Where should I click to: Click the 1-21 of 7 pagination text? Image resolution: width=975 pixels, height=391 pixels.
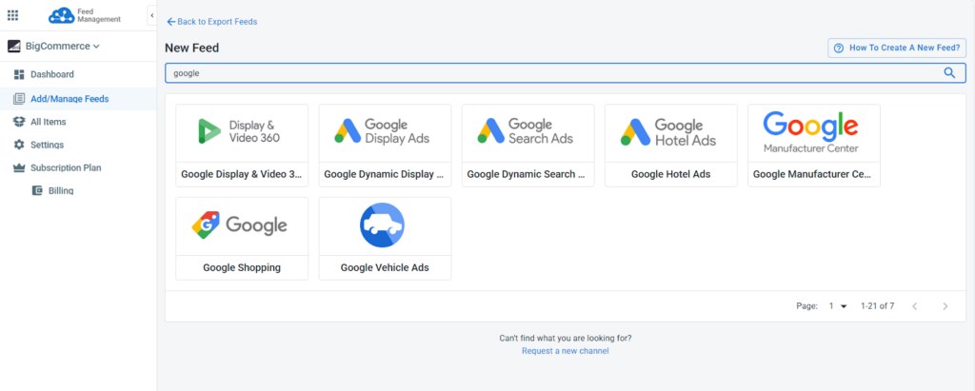pyautogui.click(x=877, y=306)
